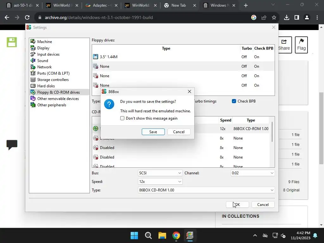324x243 pixels.
Task: Click Cancel in Settings window
Action: 263,205
